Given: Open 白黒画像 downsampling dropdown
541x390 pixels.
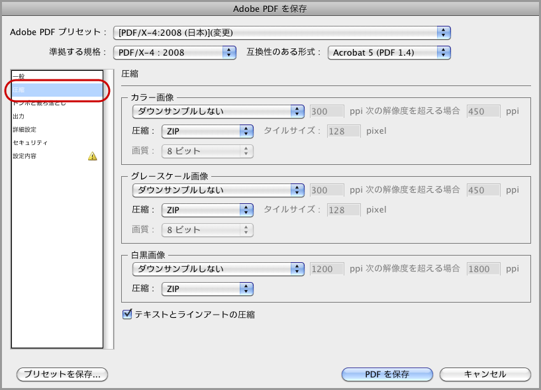Looking at the screenshot, I should [218, 269].
